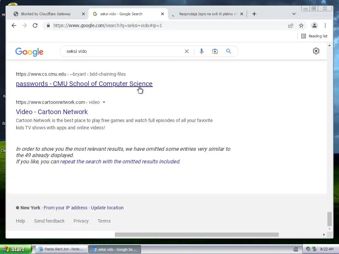Click the scroll-right arrow at bottom
The image size is (339, 254).
pyautogui.click(x=324, y=234)
